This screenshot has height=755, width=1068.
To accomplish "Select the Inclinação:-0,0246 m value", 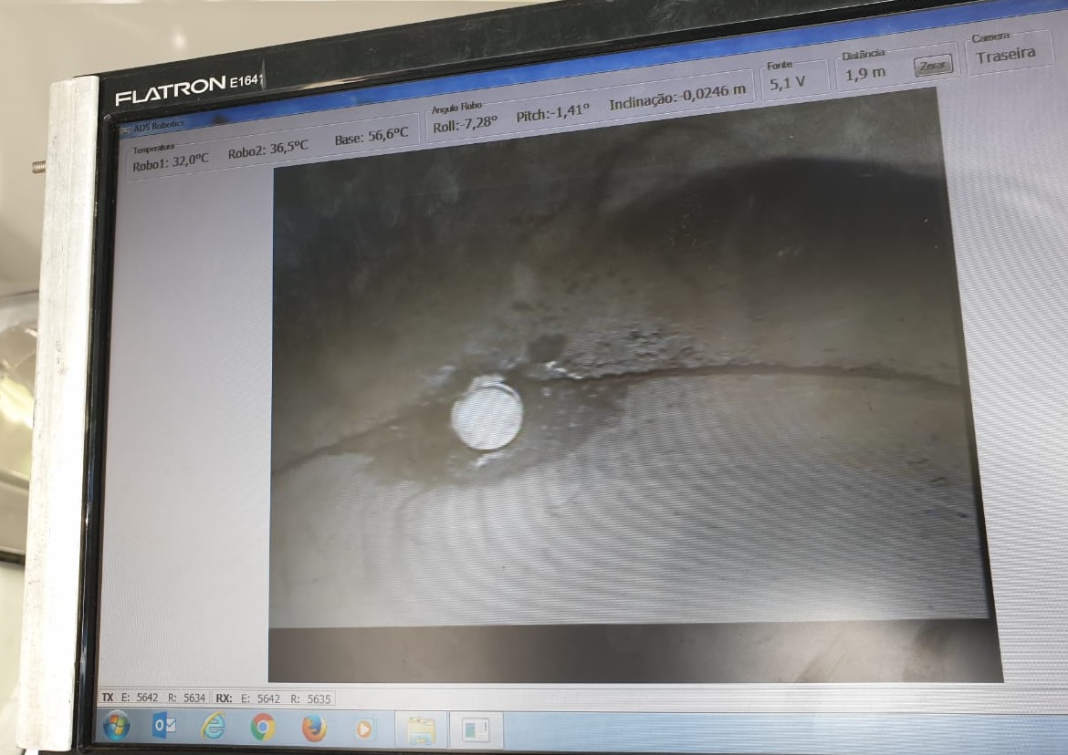I will pyautogui.click(x=677, y=96).
